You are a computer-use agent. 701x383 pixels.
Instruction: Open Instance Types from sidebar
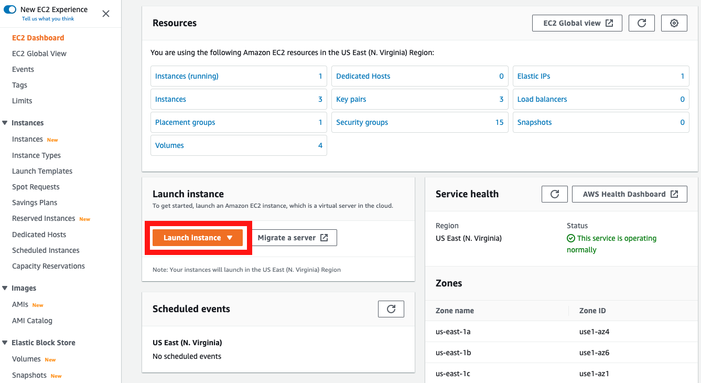coord(36,155)
